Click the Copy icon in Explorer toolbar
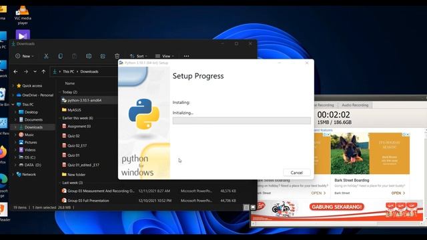427x240 pixels. point(61,56)
